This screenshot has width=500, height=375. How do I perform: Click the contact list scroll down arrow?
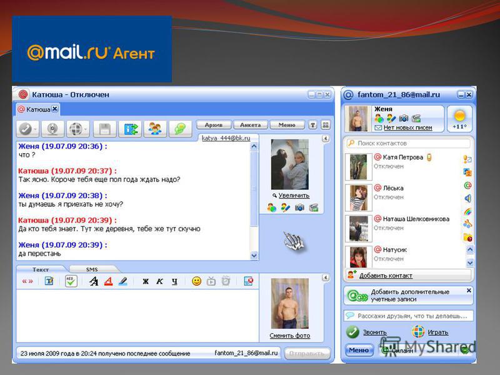[x=470, y=262]
